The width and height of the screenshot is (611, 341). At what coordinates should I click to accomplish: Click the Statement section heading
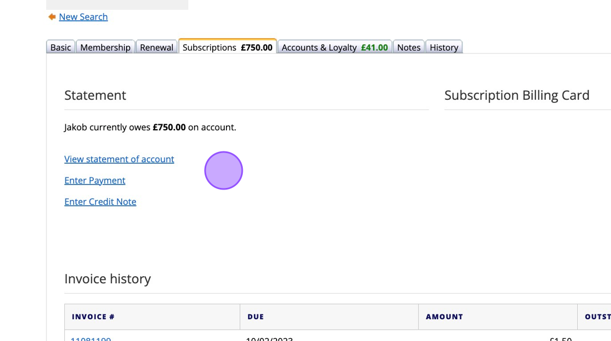95,95
